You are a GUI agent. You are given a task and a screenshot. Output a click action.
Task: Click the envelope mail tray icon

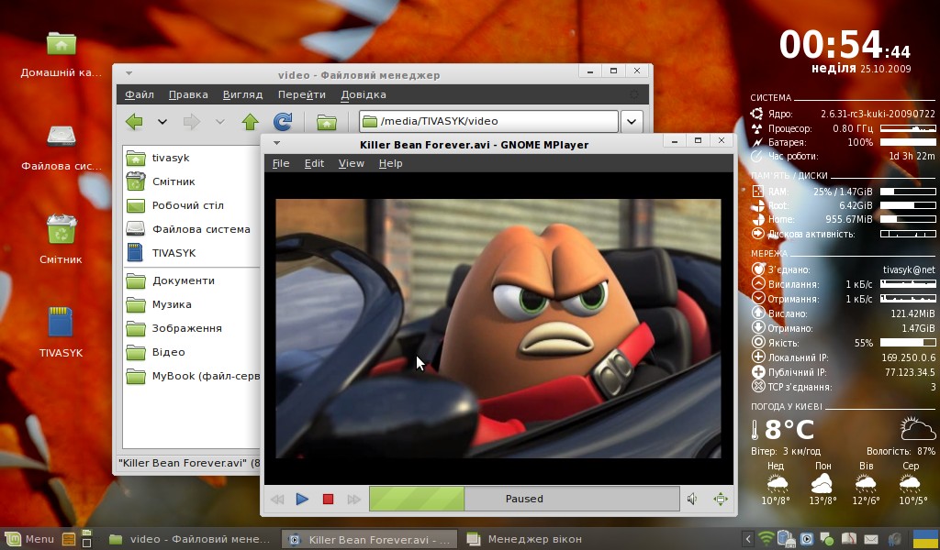pos(871,539)
